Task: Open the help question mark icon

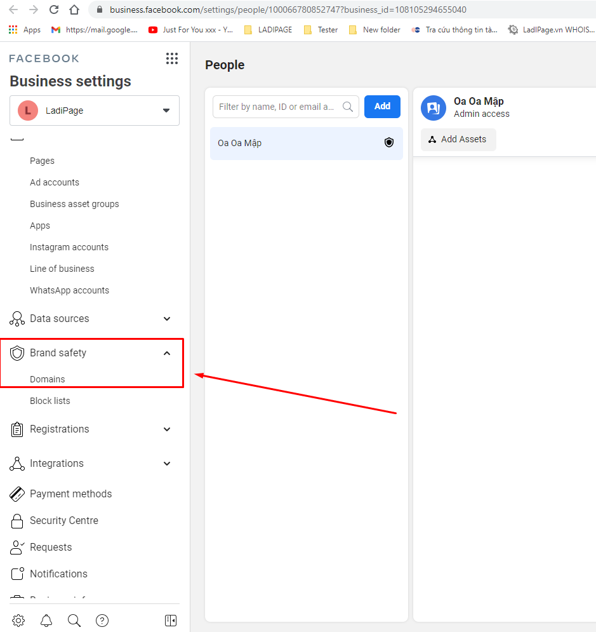Action: coord(102,621)
